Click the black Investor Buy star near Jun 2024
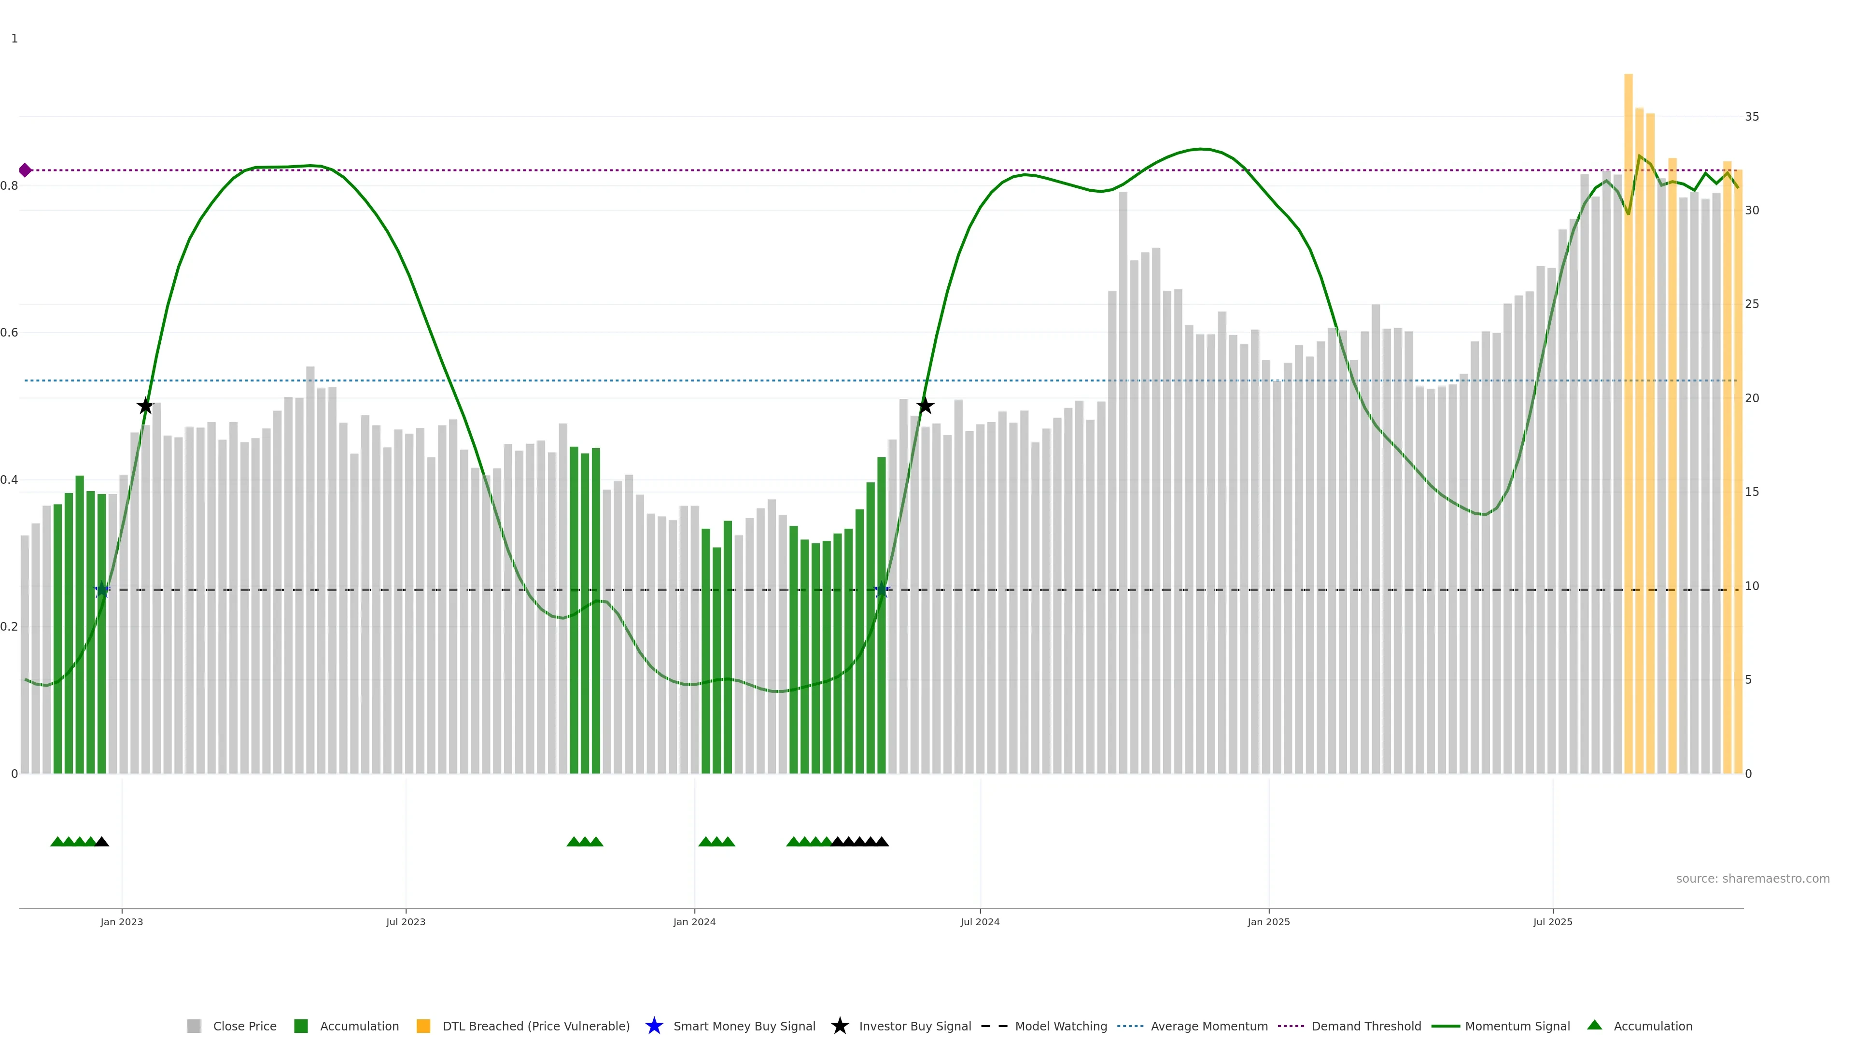This screenshot has height=1043, width=1854. tap(925, 406)
